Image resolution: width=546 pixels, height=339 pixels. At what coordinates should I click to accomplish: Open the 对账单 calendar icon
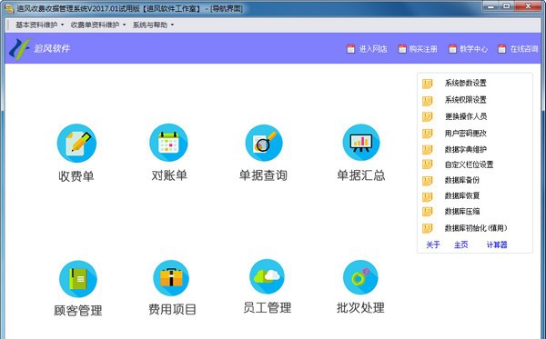pyautogui.click(x=168, y=143)
